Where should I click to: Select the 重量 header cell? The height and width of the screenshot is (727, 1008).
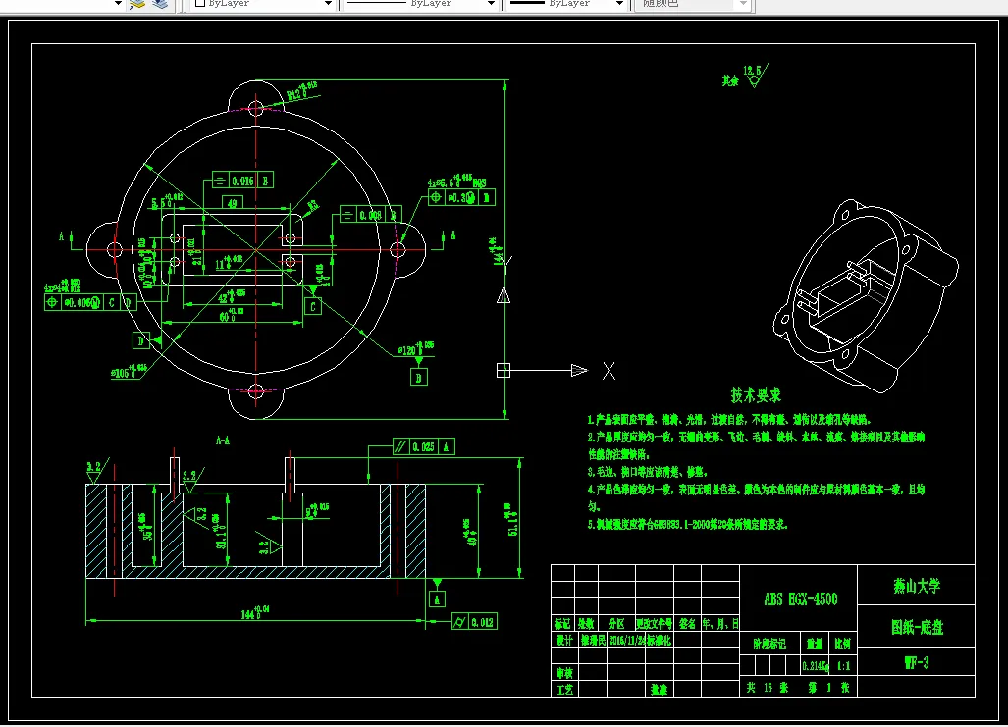(815, 644)
